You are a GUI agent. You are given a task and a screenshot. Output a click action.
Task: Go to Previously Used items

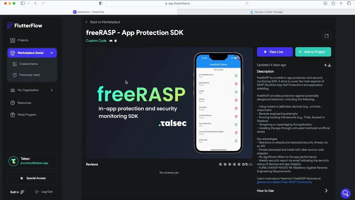pos(29,75)
